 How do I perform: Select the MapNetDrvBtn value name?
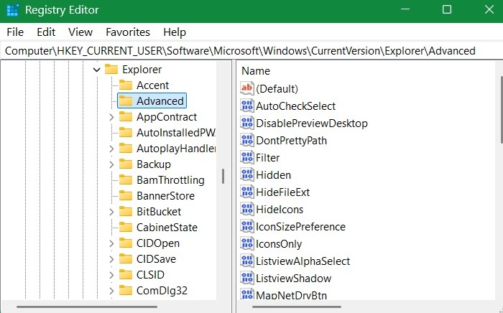(x=291, y=295)
